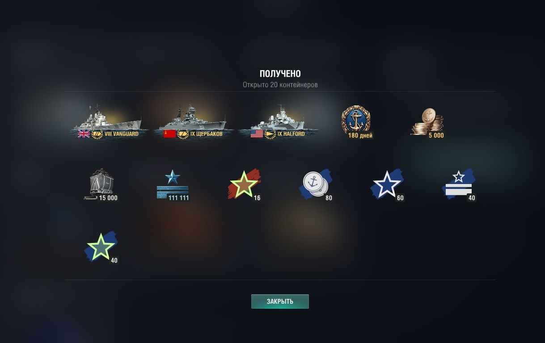Click the 15 000 coal cart icon
This screenshot has width=545, height=343.
click(x=101, y=184)
